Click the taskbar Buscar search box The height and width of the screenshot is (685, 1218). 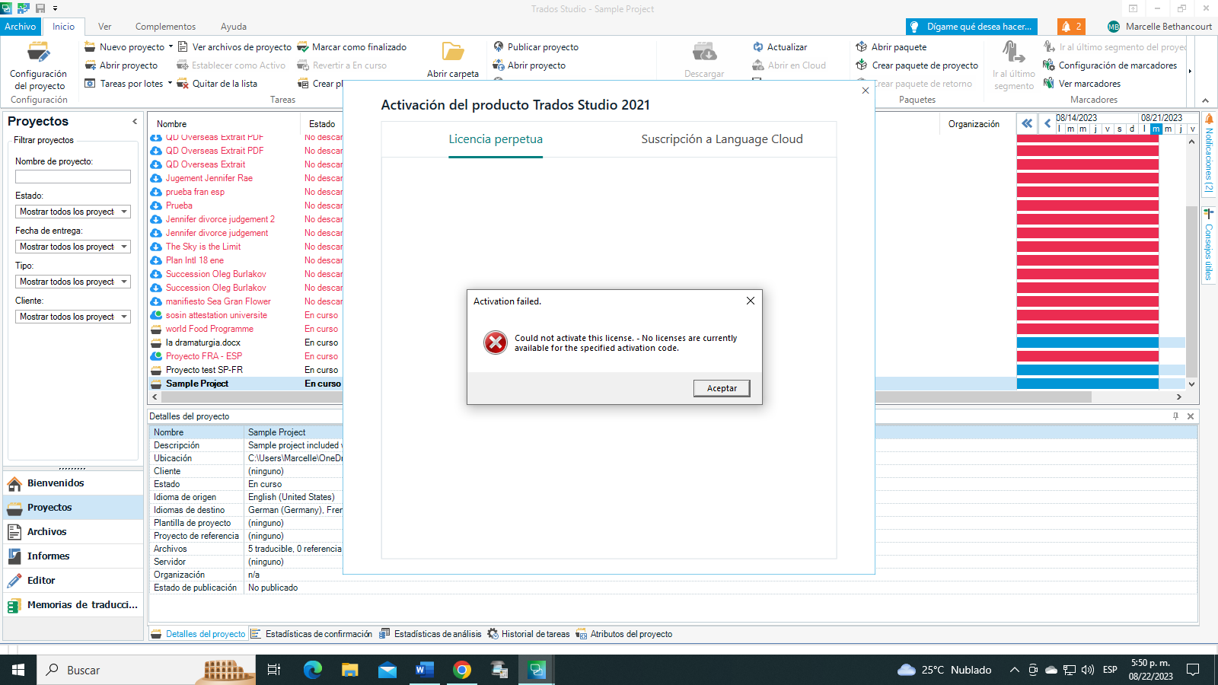(147, 670)
